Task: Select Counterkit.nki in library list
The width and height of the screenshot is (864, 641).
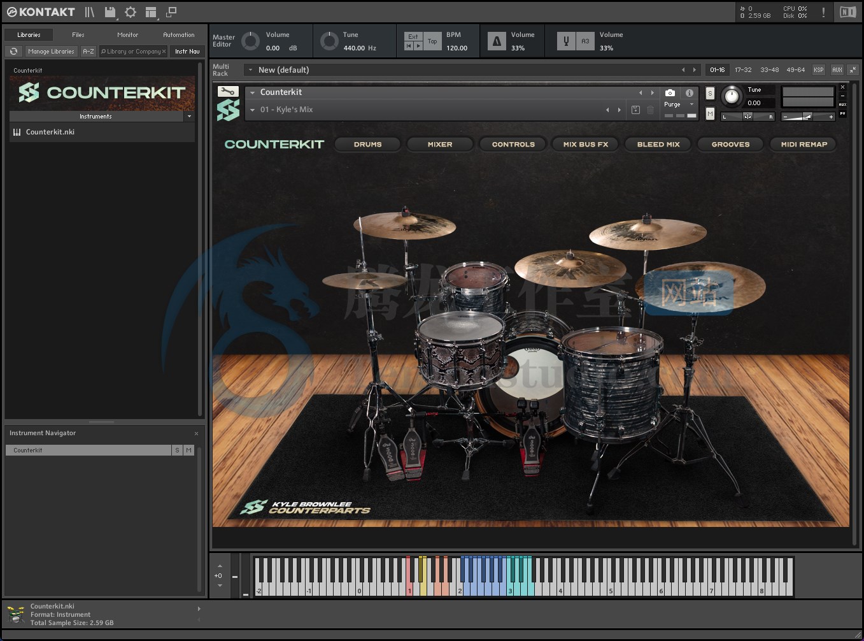Action: tap(102, 132)
